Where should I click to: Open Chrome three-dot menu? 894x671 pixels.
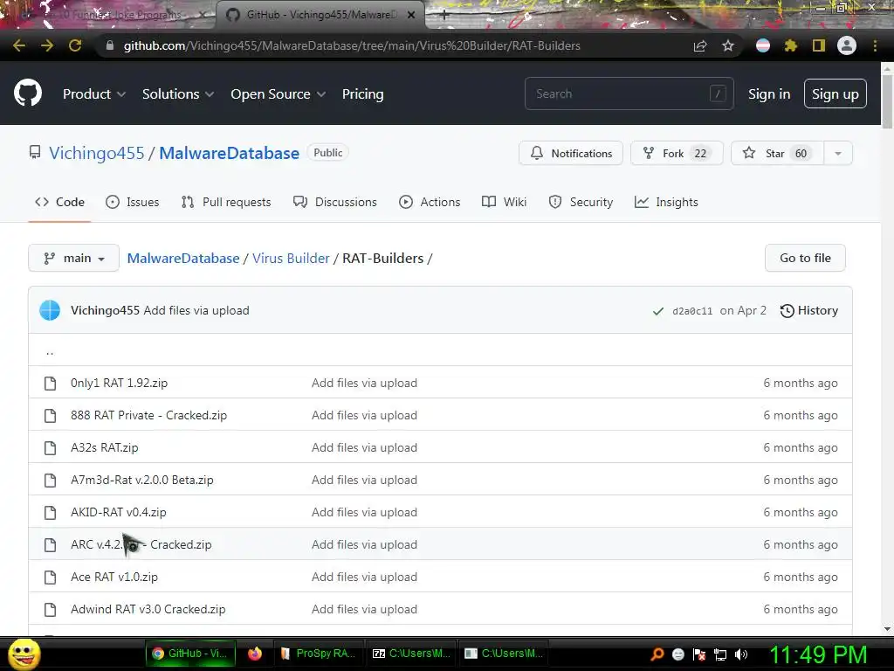875,45
